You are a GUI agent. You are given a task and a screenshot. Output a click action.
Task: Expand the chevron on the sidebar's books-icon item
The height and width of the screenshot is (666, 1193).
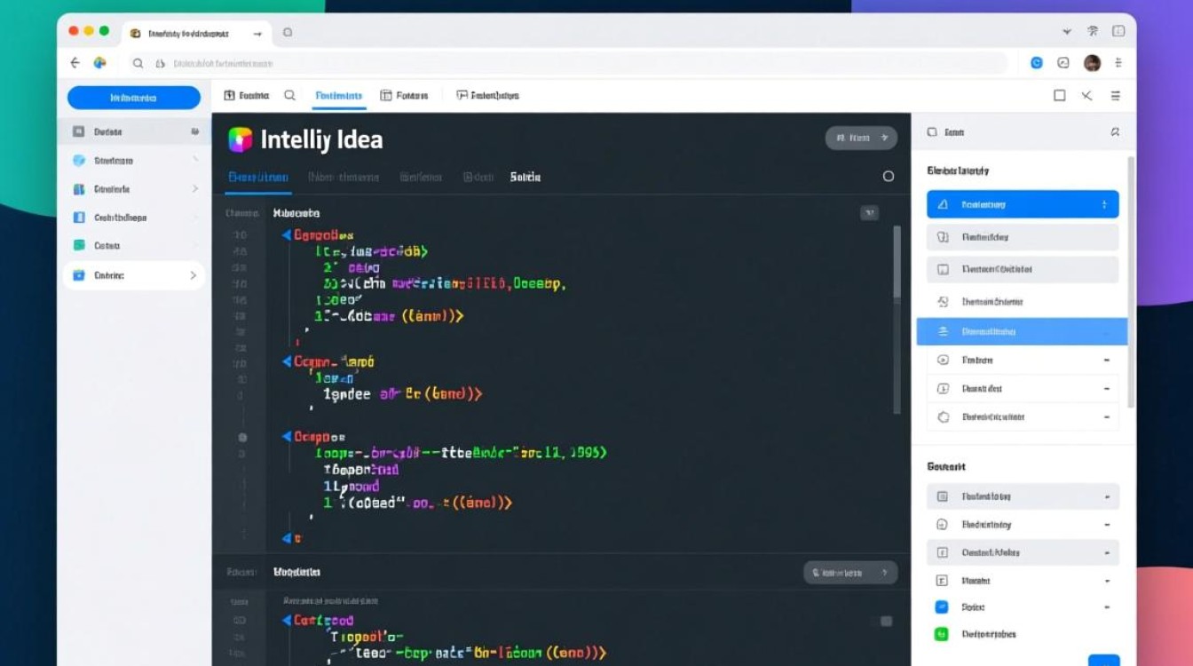click(194, 189)
